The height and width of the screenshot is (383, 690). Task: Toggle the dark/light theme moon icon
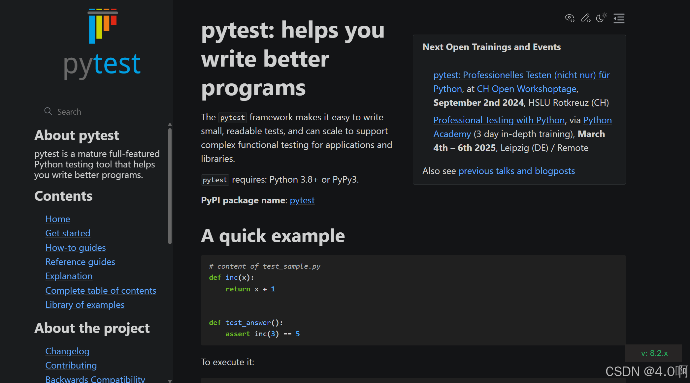coord(602,17)
